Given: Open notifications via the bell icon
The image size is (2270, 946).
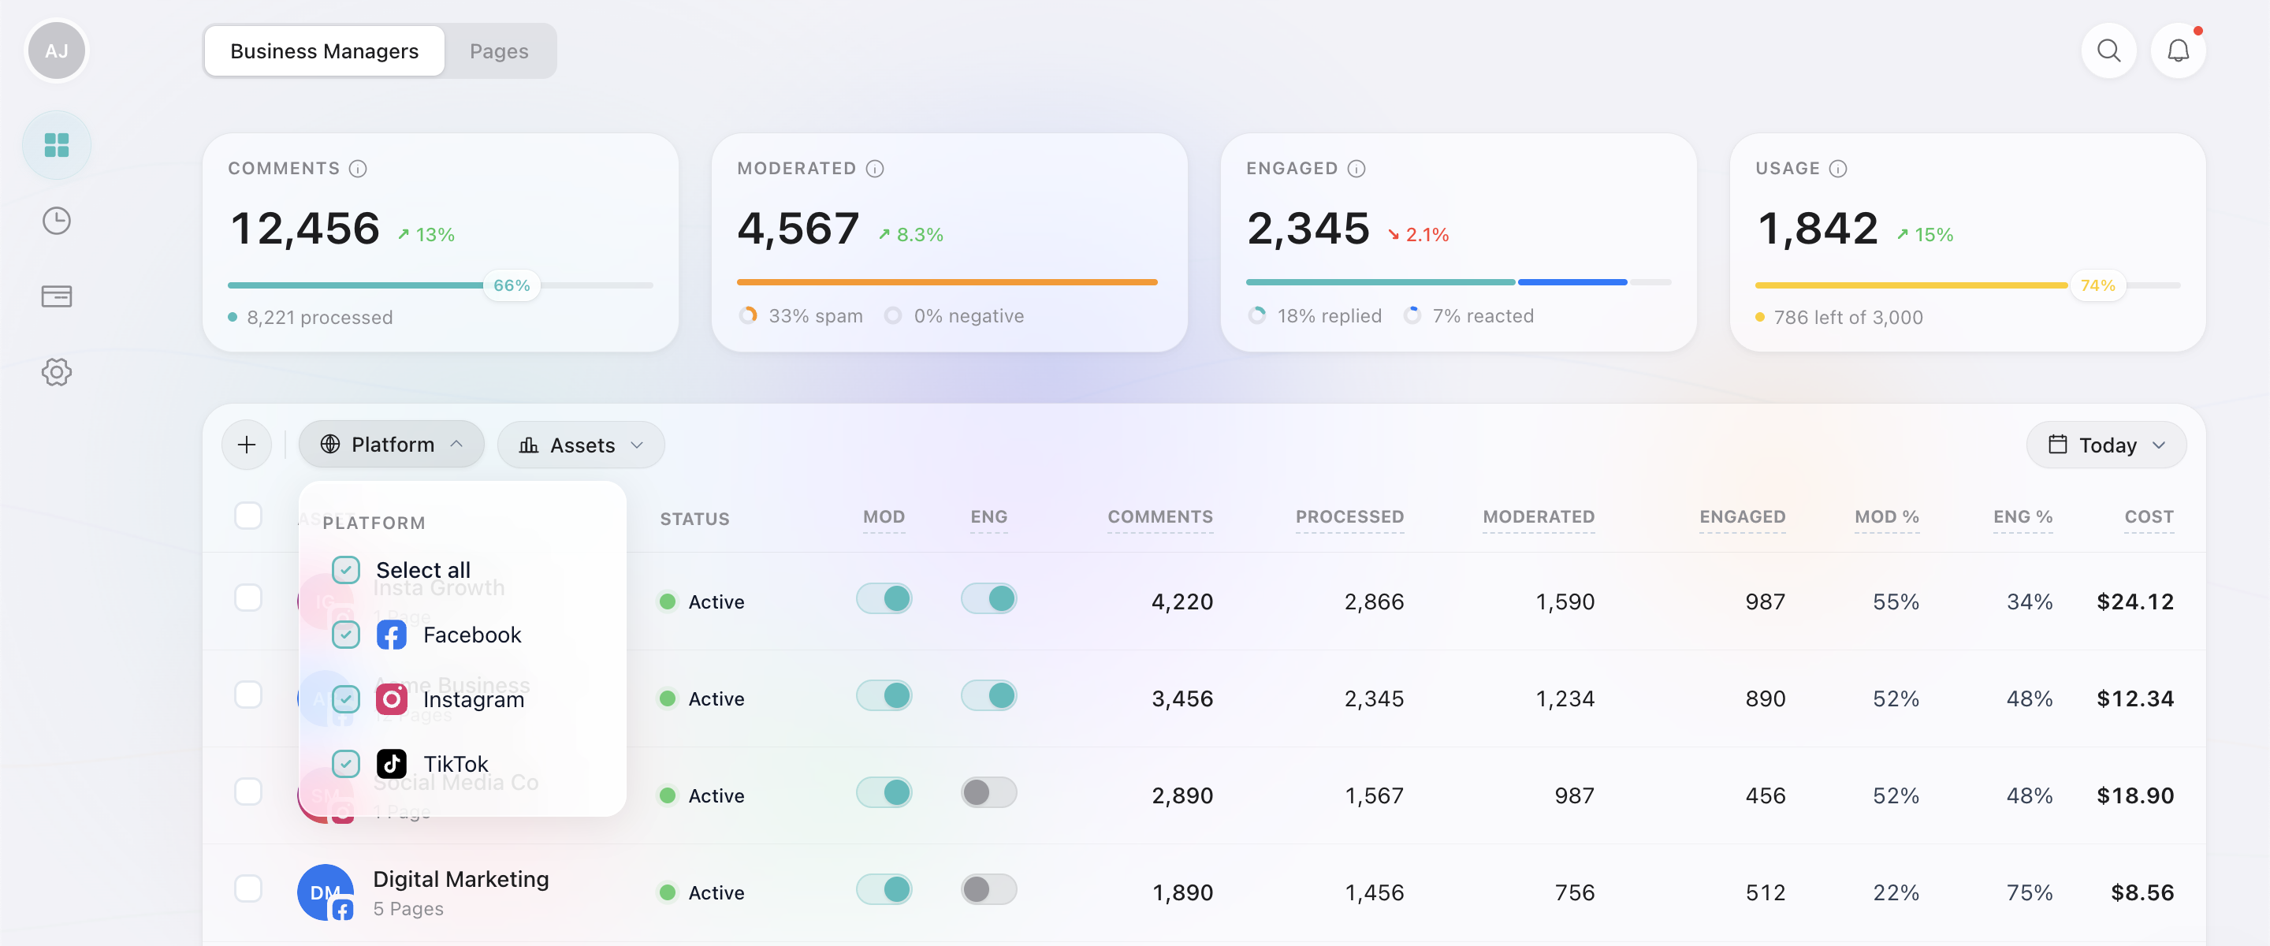Looking at the screenshot, I should (2179, 50).
